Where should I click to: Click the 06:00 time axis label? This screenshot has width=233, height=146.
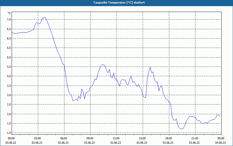[x=63, y=138]
